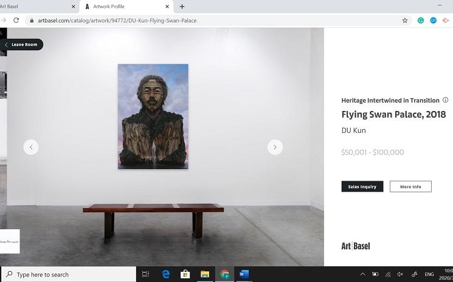The width and height of the screenshot is (453, 282).
Task: Open a new browser tab
Action: [182, 6]
